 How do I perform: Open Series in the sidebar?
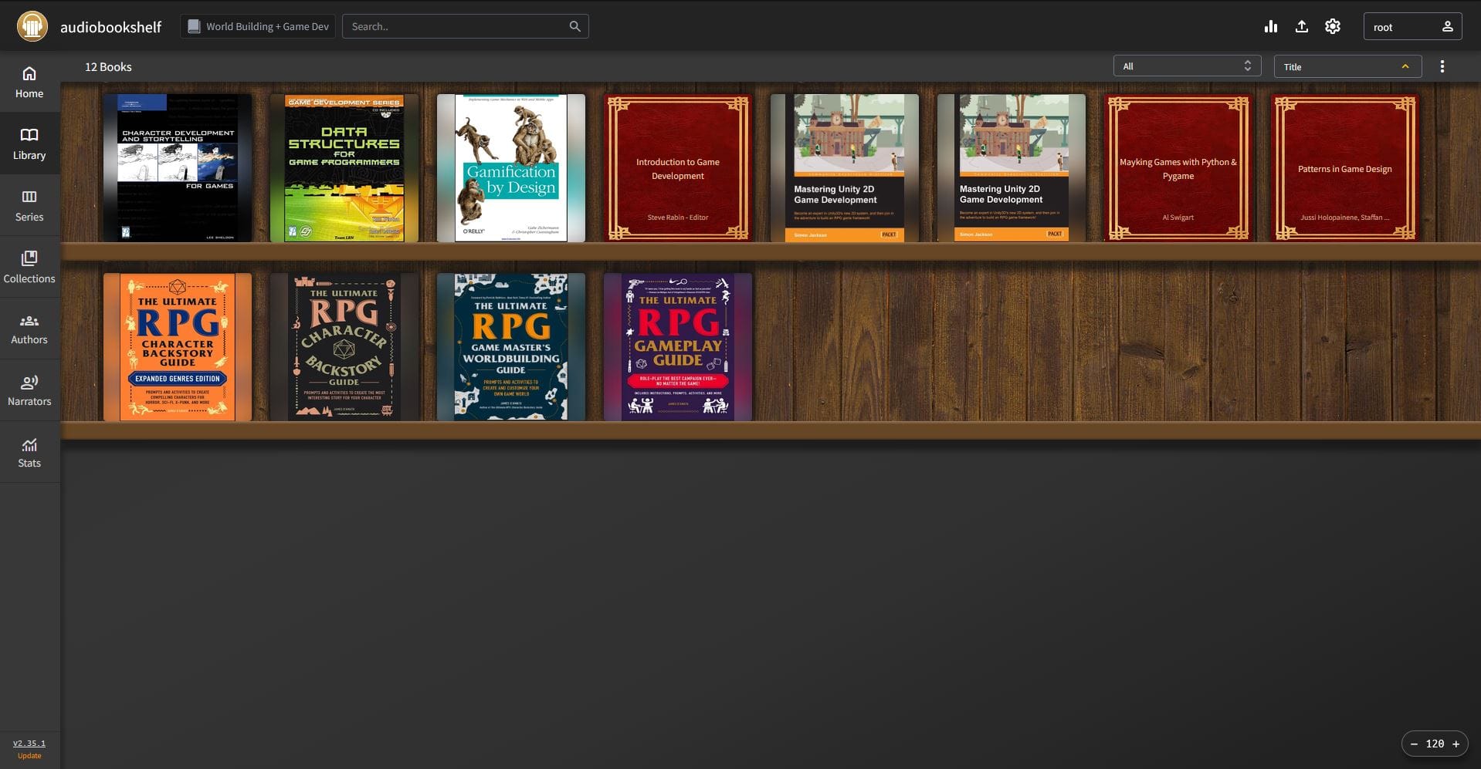[x=29, y=206]
